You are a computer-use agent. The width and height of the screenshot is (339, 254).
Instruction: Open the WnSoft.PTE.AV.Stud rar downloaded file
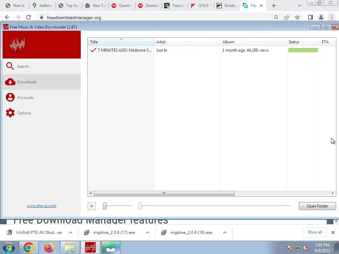click(35, 233)
